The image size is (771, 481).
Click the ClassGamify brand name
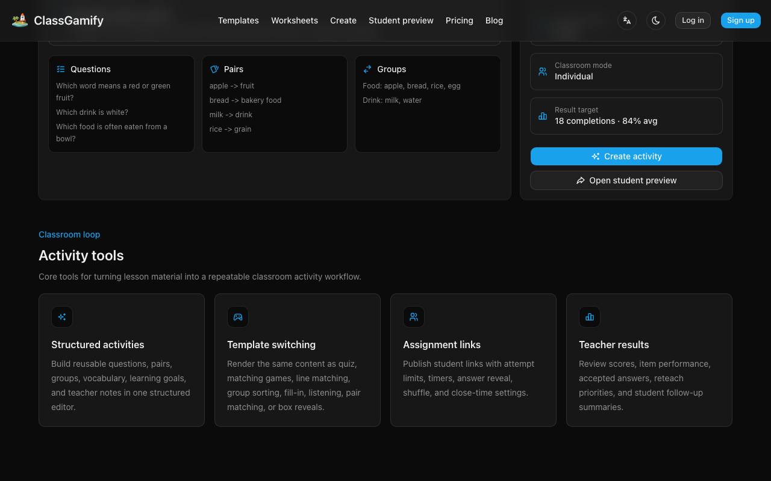point(69,20)
